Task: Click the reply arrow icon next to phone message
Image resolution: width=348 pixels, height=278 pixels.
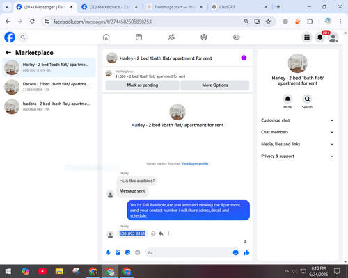Action: click(x=161, y=234)
